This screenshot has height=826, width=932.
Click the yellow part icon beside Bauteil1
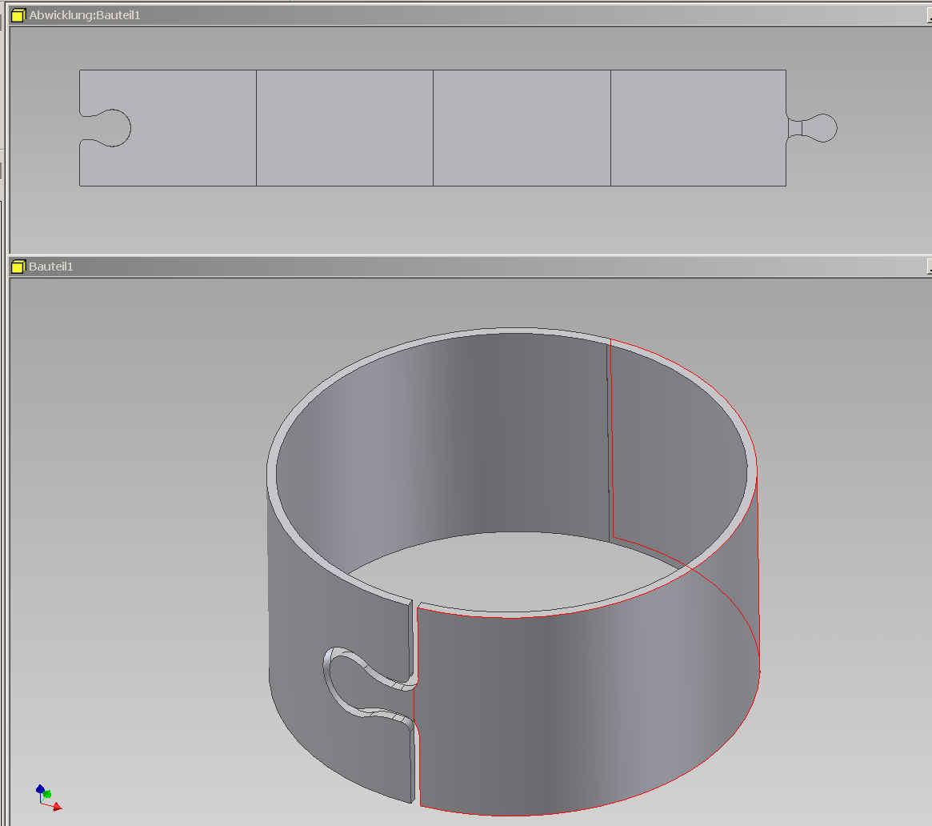[18, 267]
